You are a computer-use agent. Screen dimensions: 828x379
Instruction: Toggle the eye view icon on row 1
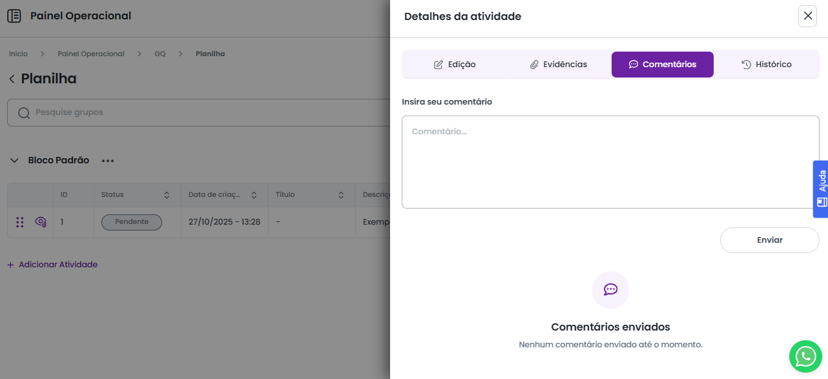pos(40,222)
